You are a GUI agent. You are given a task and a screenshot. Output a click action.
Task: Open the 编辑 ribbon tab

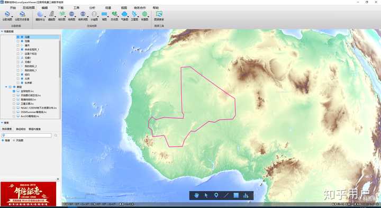tap(44, 8)
